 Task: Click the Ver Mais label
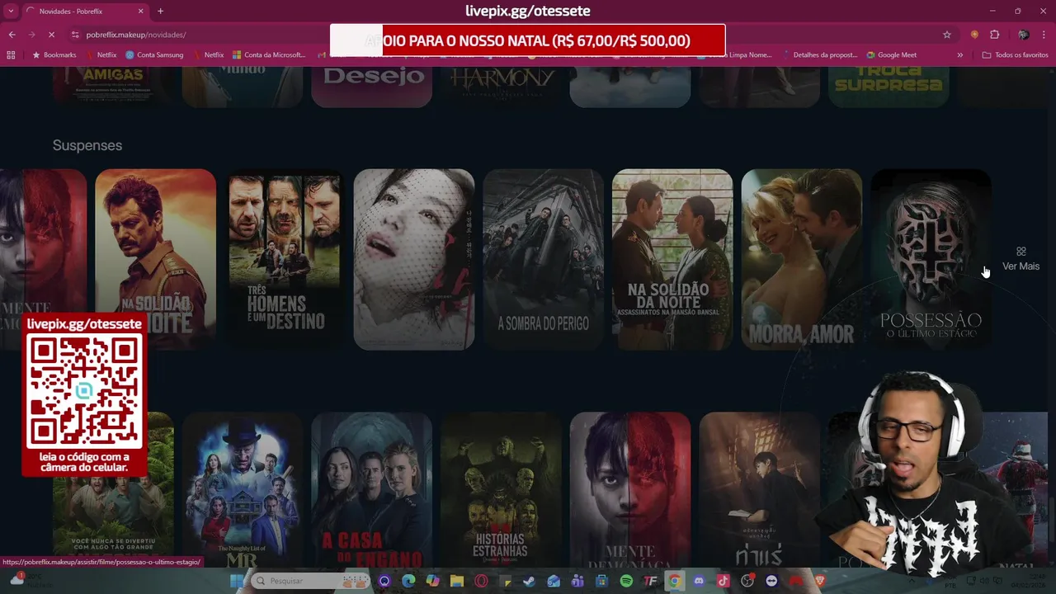tap(1021, 266)
